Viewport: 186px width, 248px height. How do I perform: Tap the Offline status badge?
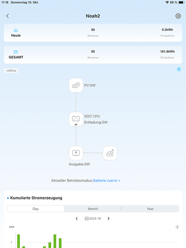[x=11, y=70]
